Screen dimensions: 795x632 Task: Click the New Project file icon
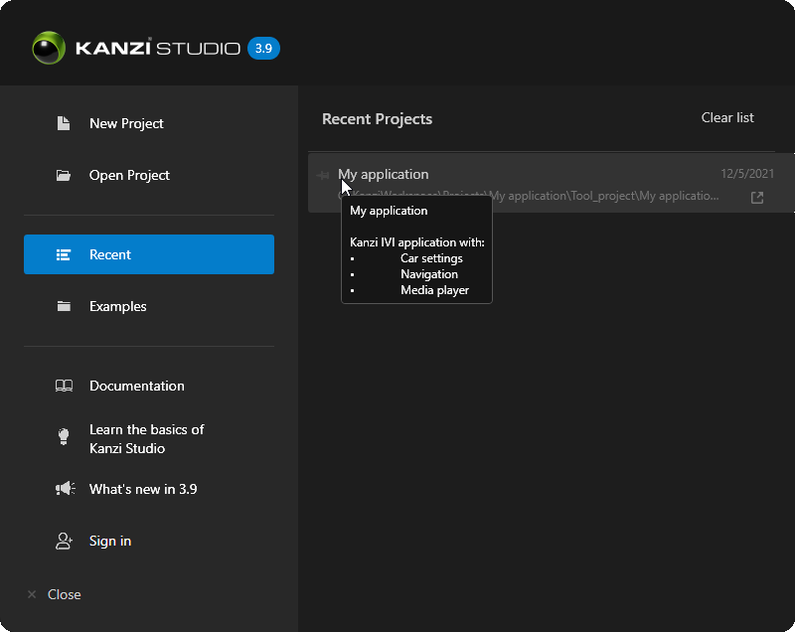[64, 123]
